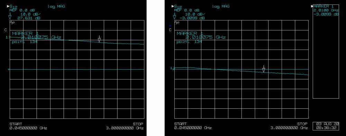The height and width of the screenshot is (136, 346).
Task: Select the C correction indicator on left plot
Action: [6, 30]
